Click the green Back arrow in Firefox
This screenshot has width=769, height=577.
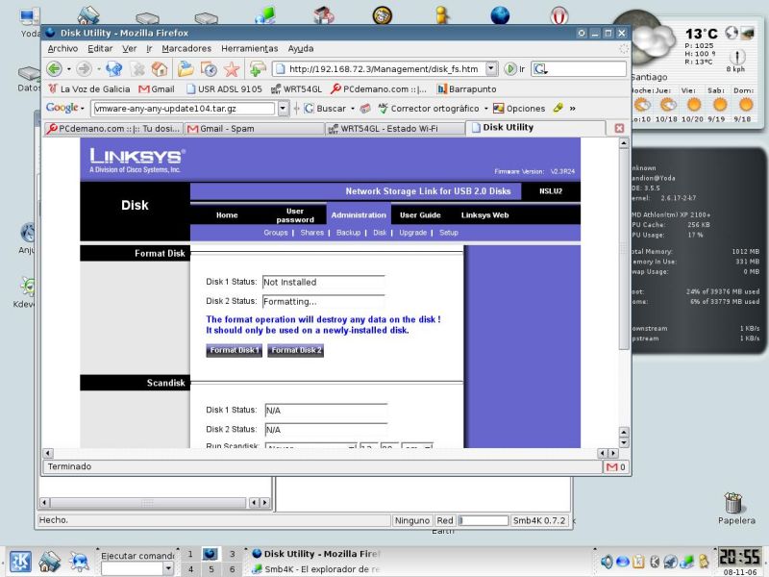54,68
